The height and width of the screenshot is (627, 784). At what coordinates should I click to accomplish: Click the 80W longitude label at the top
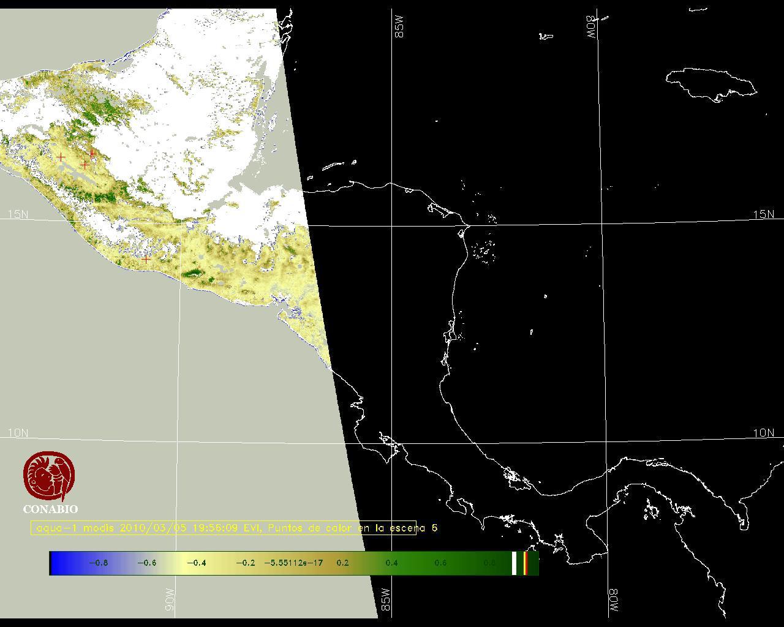[591, 28]
